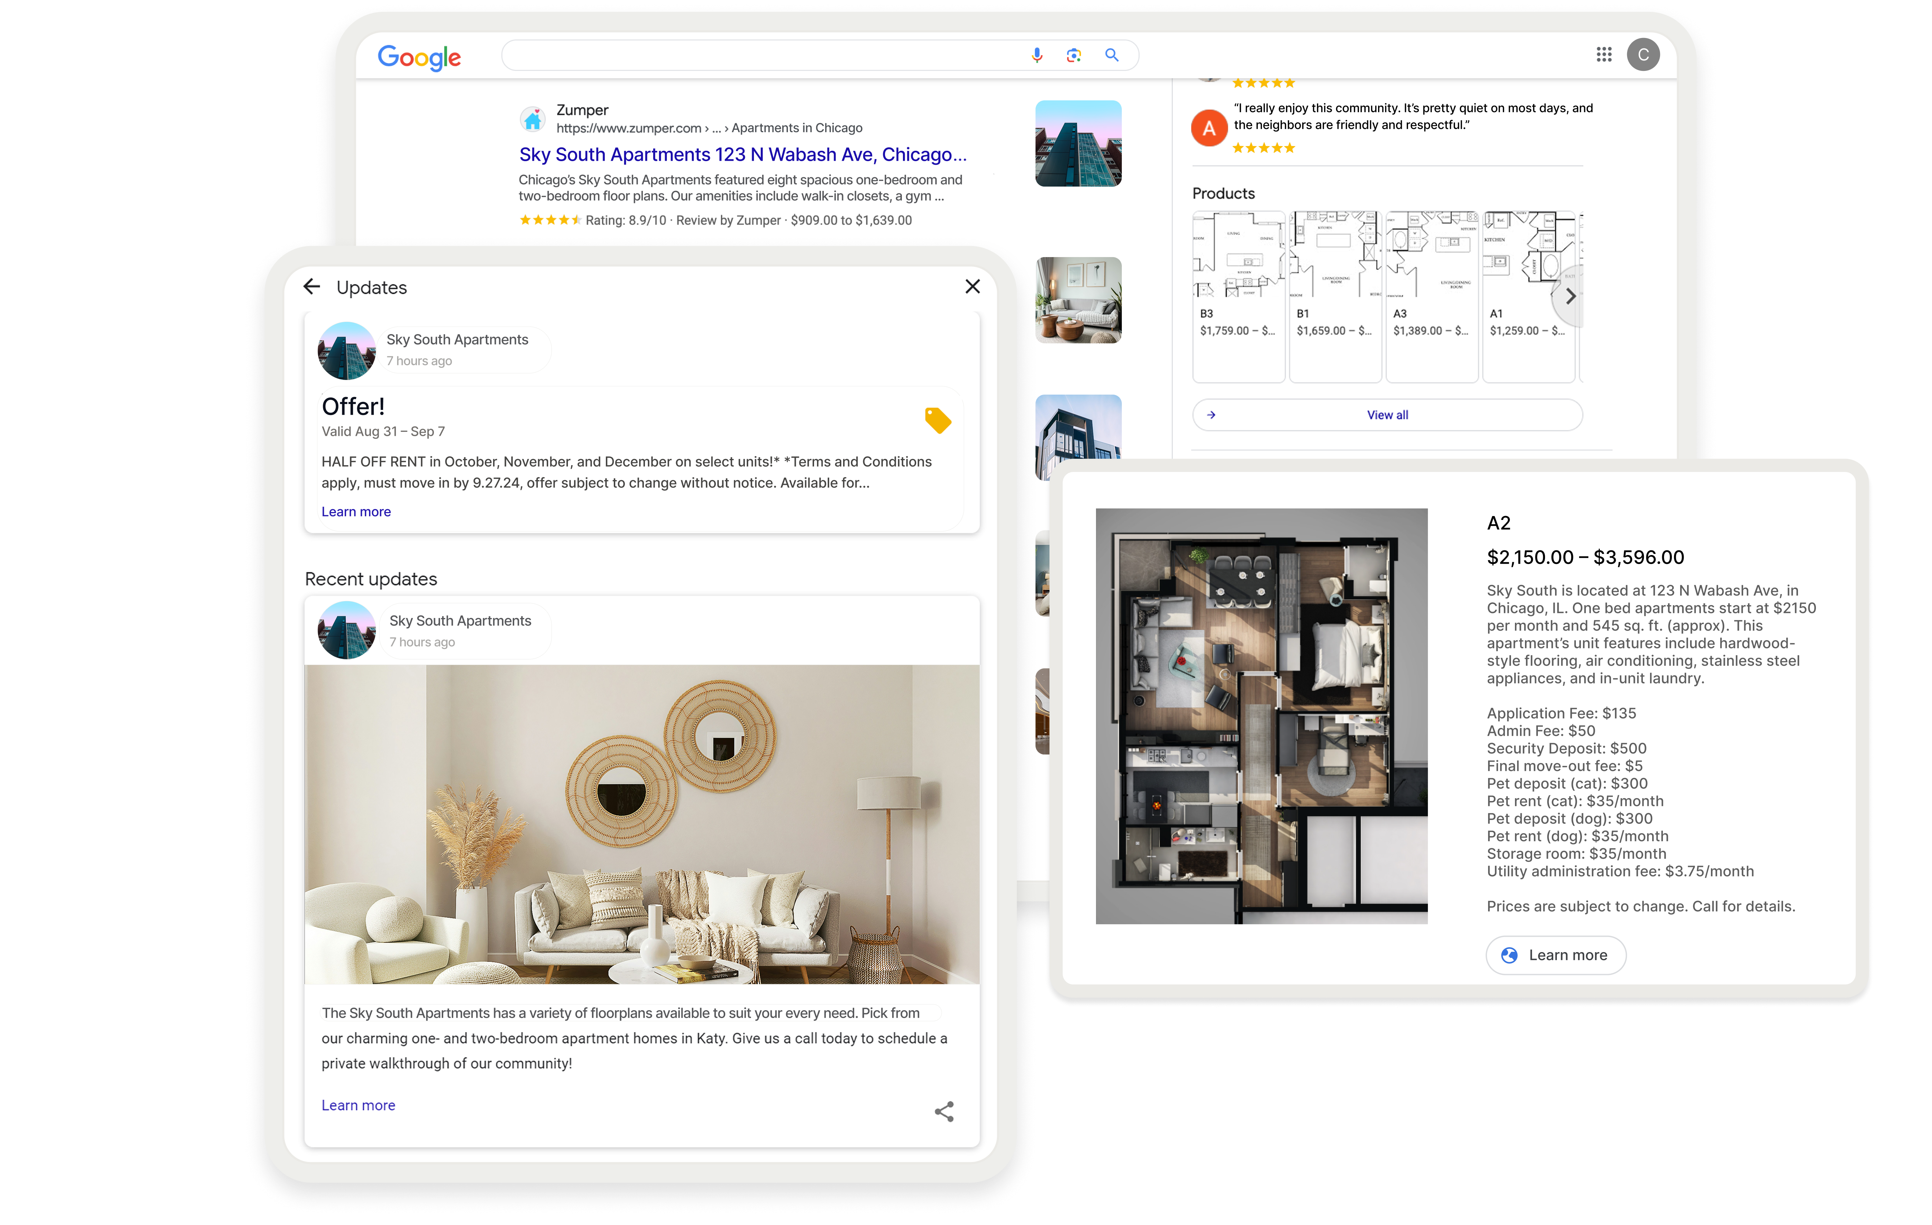Screen dimensions: 1932x1225
Task: Click the microphone voice search icon
Action: (x=1037, y=55)
